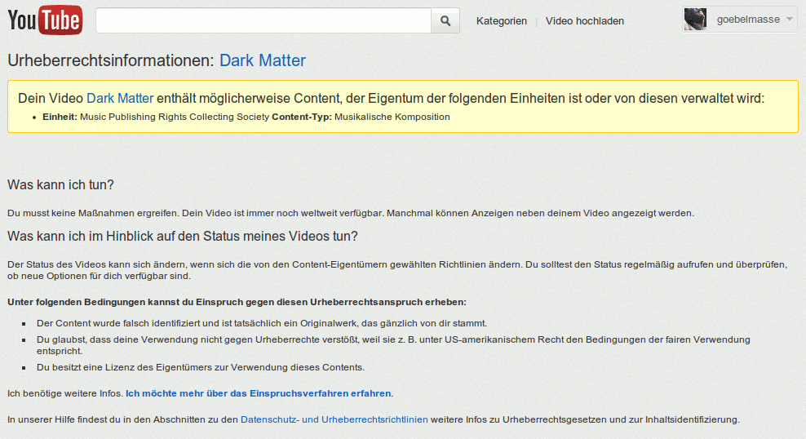Focus the YouTube search input field
Image resolution: width=806 pixels, height=439 pixels.
[x=263, y=20]
